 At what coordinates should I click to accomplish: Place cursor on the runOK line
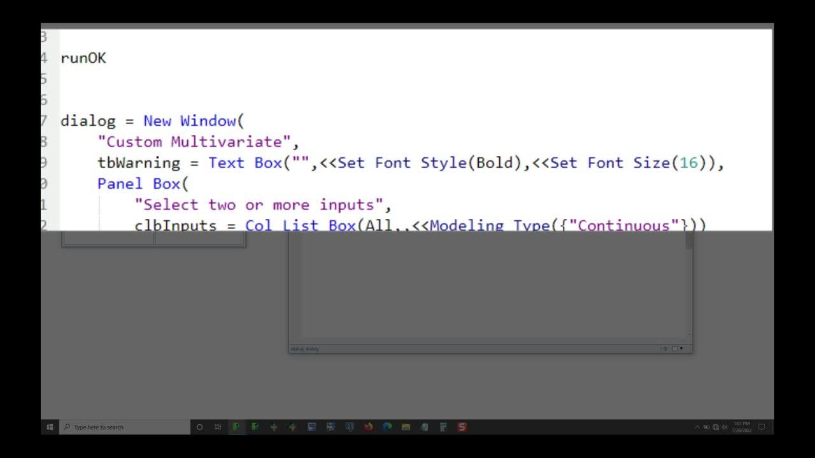pos(83,59)
